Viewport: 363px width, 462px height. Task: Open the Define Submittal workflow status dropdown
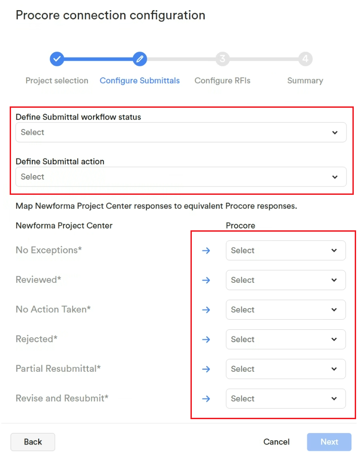point(181,132)
